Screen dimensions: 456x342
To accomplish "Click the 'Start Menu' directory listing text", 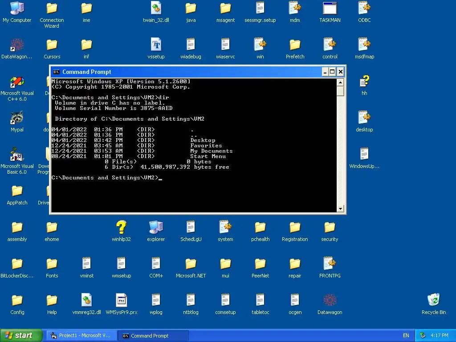I will (208, 156).
